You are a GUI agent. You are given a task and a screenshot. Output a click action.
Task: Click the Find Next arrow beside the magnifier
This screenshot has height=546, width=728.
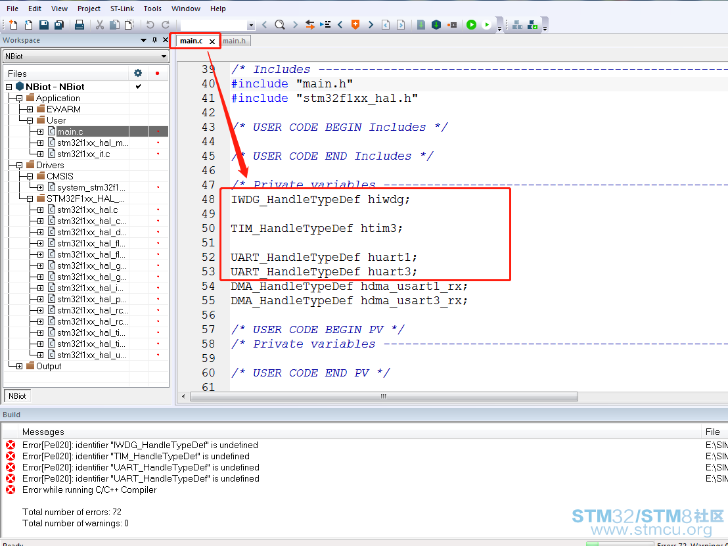(295, 24)
